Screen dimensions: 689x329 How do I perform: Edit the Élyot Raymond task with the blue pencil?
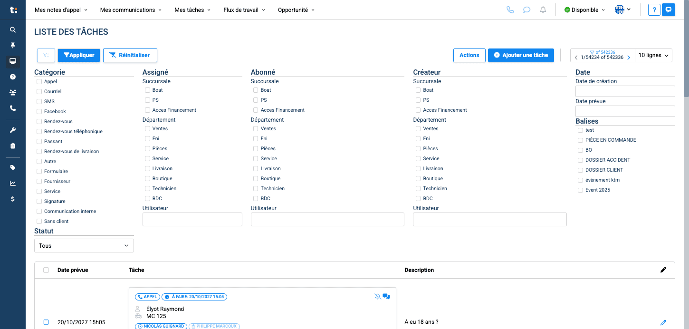click(x=663, y=322)
